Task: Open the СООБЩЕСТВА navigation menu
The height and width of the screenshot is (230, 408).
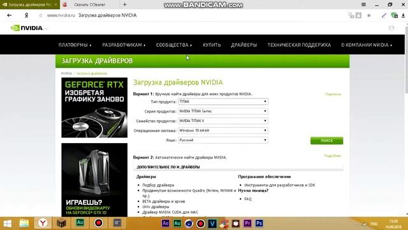Action: (x=174, y=45)
